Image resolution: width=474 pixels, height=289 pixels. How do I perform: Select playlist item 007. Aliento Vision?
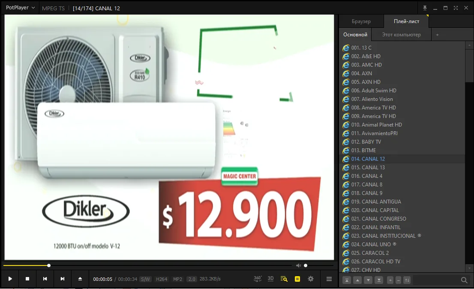pos(402,99)
